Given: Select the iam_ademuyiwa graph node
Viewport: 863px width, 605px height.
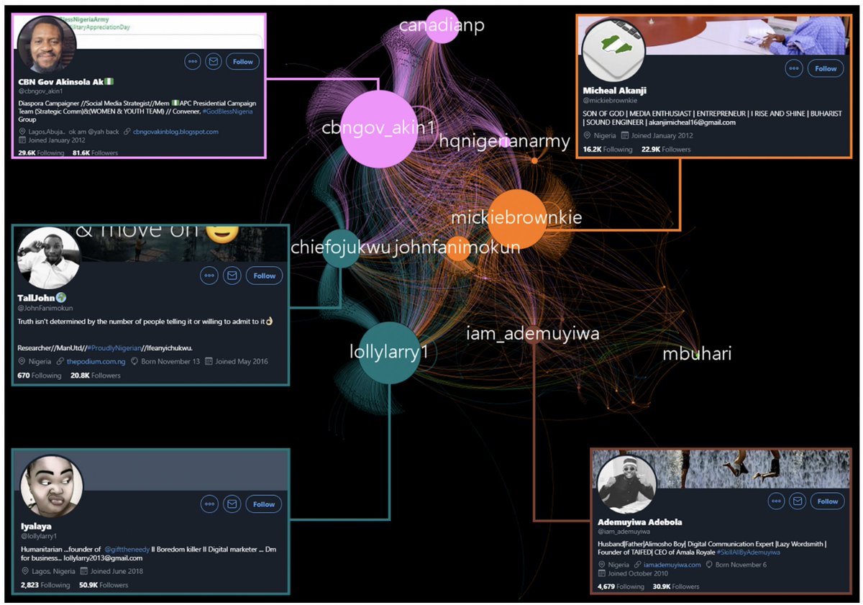Looking at the screenshot, I should pos(533,335).
